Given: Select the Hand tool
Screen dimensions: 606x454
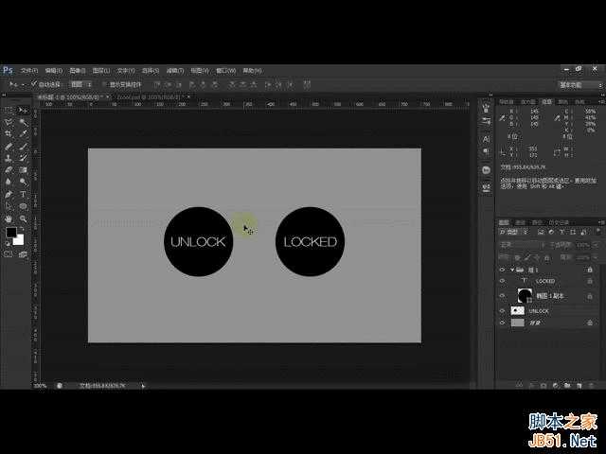Looking at the screenshot, I should coord(9,218).
